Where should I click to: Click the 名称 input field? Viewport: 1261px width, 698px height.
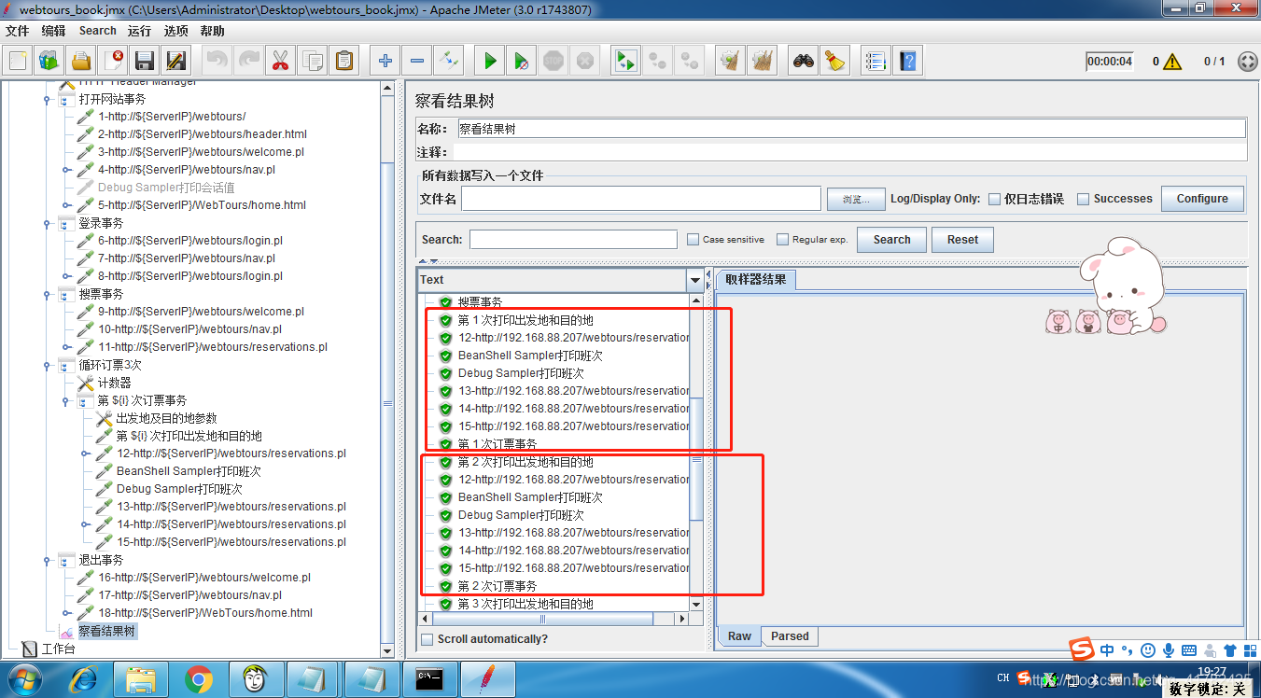[851, 129]
